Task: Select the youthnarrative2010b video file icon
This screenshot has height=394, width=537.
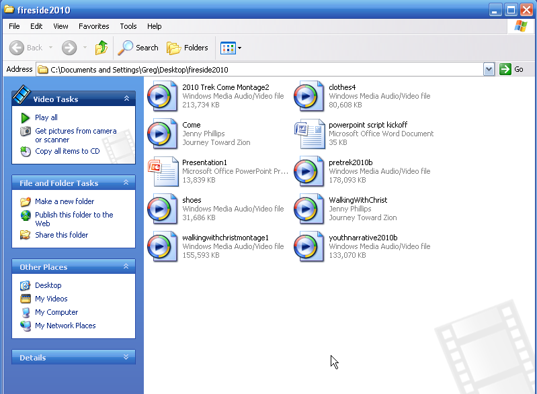Action: tap(309, 246)
